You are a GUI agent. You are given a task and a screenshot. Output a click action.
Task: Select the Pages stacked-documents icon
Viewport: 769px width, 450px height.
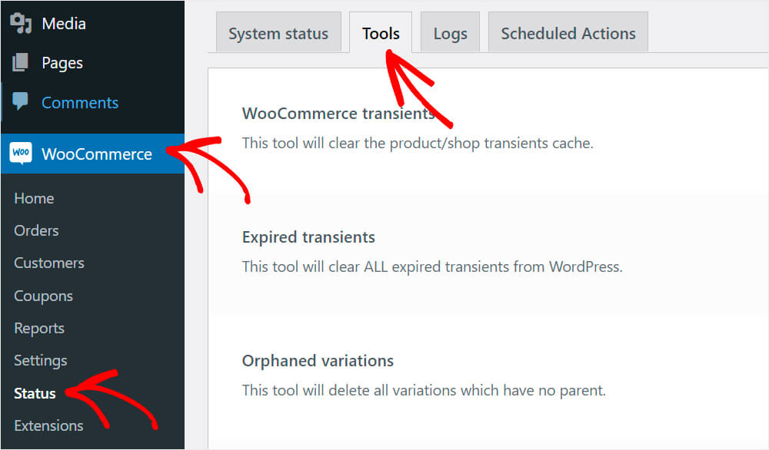click(21, 63)
